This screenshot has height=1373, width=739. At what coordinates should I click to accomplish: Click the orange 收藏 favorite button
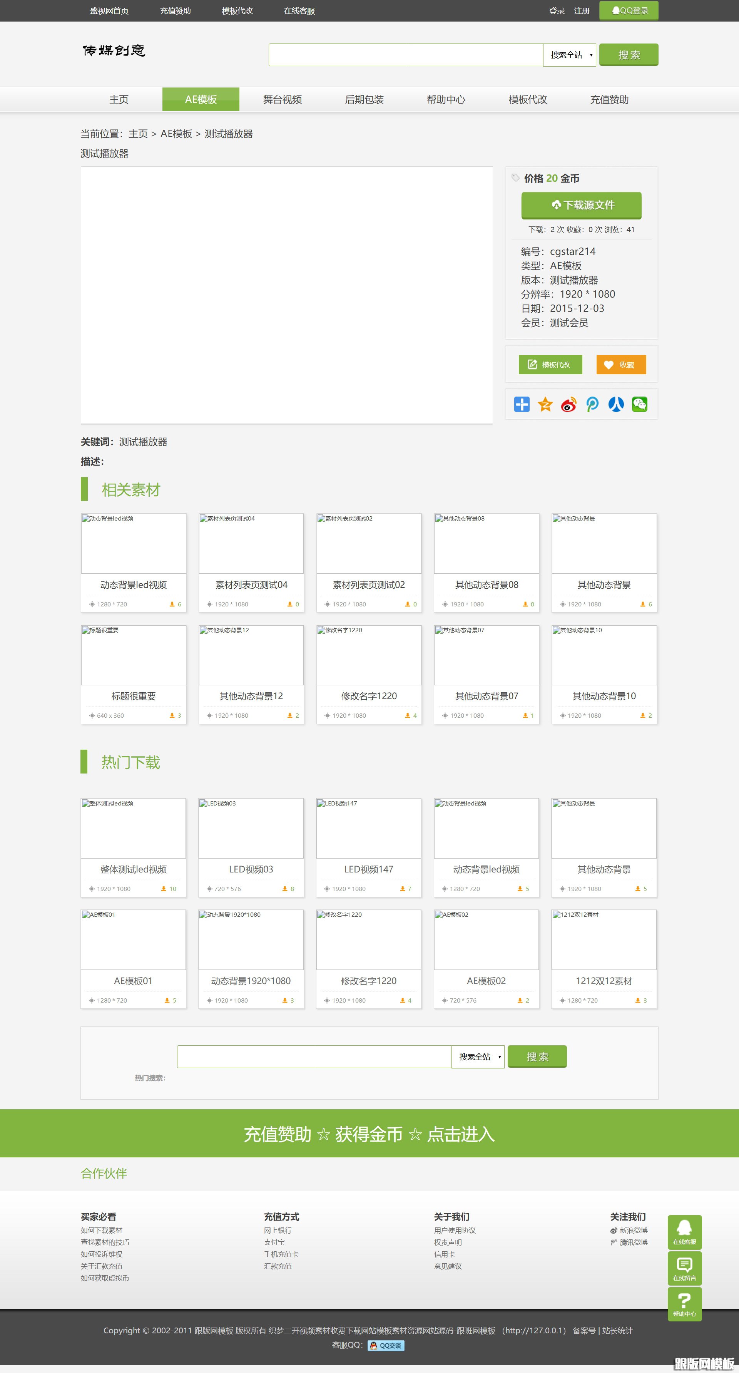tap(621, 365)
